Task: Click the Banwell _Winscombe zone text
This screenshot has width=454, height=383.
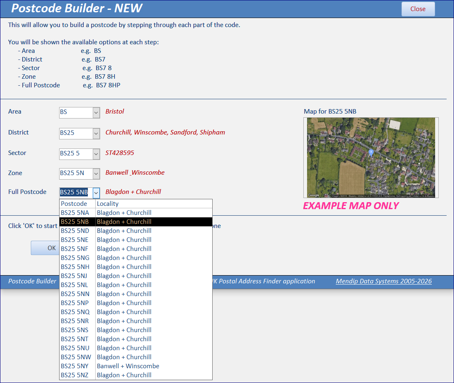Action: point(135,172)
